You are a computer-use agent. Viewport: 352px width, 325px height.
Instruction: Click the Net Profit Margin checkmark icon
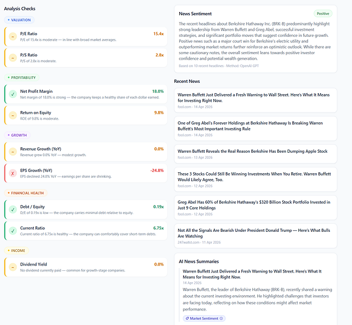click(13, 94)
